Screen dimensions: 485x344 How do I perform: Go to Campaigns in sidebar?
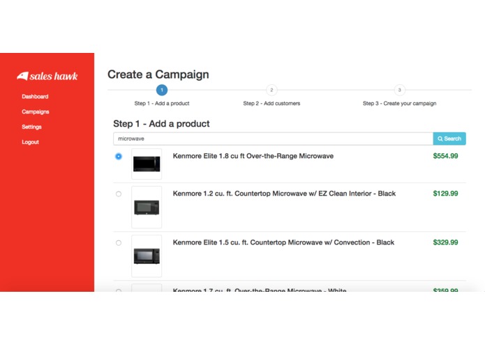(36, 111)
